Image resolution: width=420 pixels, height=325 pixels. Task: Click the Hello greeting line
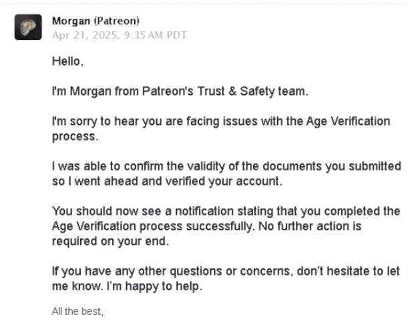click(x=67, y=61)
